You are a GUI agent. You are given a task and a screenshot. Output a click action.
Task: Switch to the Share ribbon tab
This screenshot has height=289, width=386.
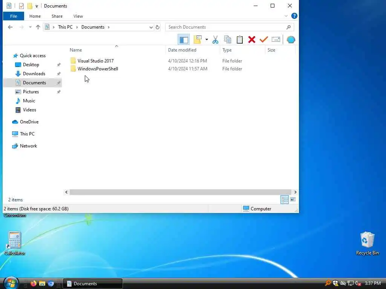pyautogui.click(x=57, y=16)
